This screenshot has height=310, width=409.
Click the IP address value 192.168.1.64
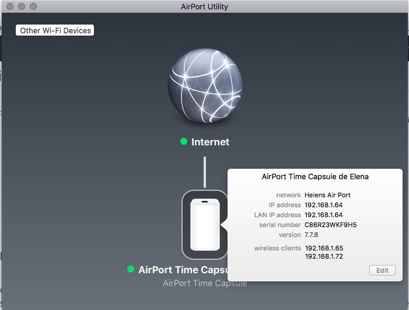point(323,205)
